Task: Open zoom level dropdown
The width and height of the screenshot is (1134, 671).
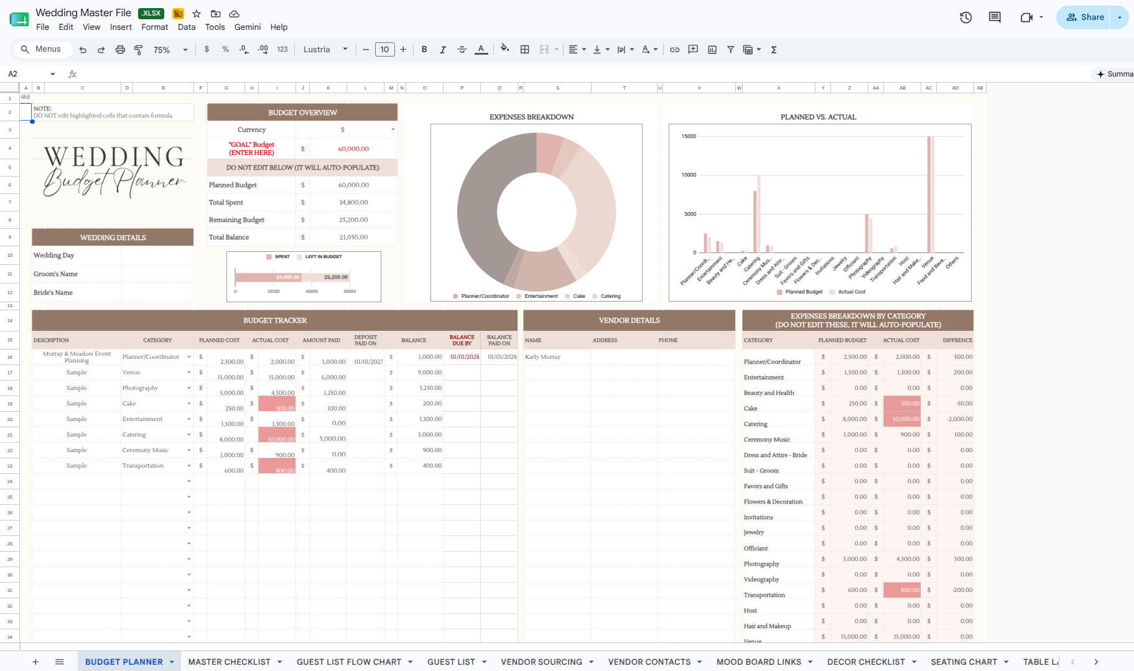Action: point(170,50)
